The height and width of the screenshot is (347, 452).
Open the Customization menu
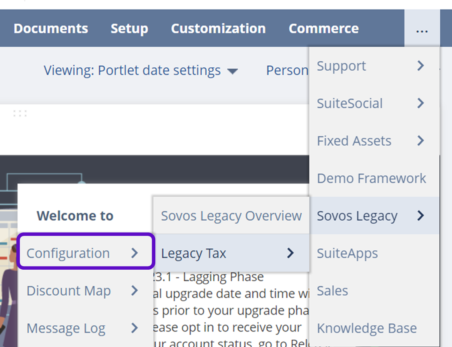tap(218, 29)
